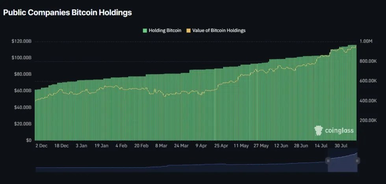Click the Public Companies Bitcoin Holdings title
The width and height of the screenshot is (386, 184).
tap(67, 13)
